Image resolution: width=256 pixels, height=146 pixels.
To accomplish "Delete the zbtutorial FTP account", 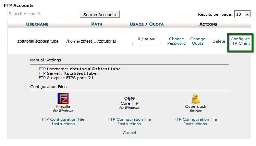I will [x=219, y=41].
